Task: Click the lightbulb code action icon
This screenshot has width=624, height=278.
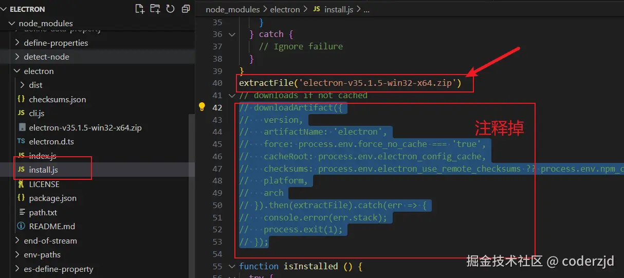Action: click(202, 107)
